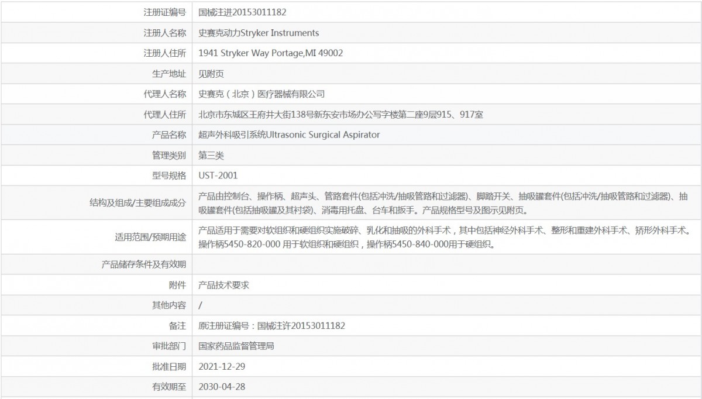Click the 有效期至 label
This screenshot has width=702, height=399.
[169, 387]
